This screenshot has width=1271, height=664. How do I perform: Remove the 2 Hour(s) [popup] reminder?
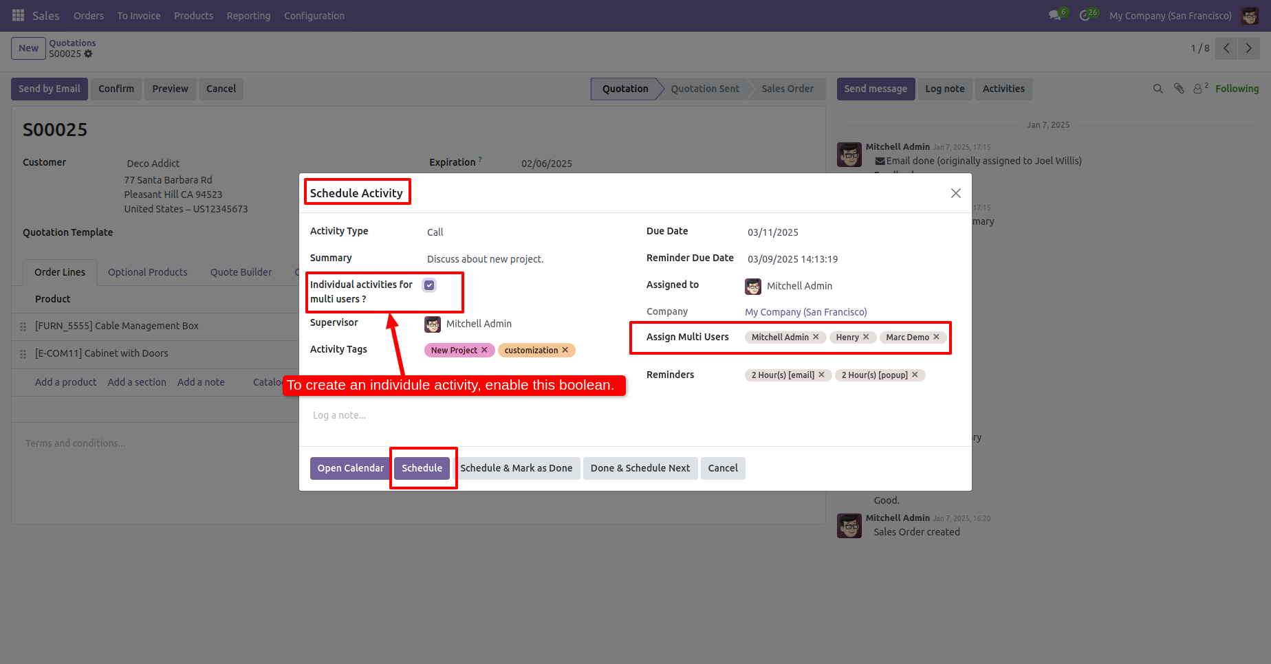[915, 375]
